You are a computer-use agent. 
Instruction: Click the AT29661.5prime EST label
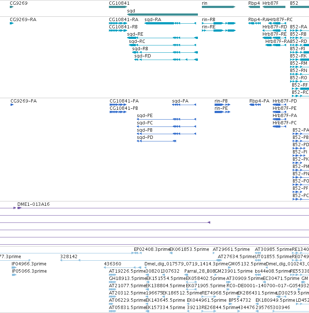(231, 249)
